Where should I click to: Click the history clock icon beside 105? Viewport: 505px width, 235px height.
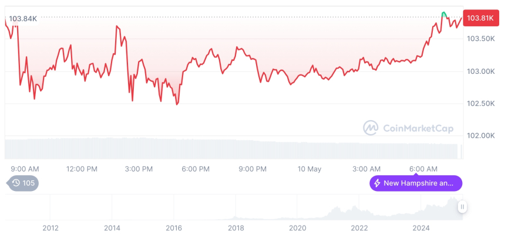click(x=16, y=183)
